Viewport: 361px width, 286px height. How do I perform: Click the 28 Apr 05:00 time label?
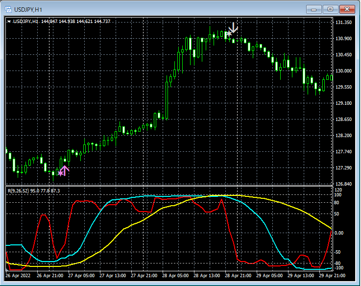pyautogui.click(x=176, y=276)
